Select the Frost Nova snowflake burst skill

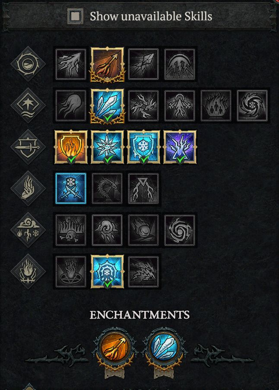coord(107,147)
